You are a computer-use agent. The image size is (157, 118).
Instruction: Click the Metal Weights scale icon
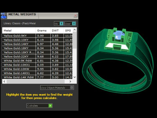[x=4, y=16]
